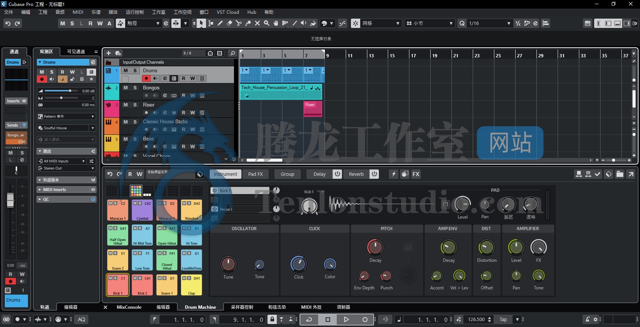Select the Erase tool
This screenshot has height=327, width=640.
pos(229,23)
